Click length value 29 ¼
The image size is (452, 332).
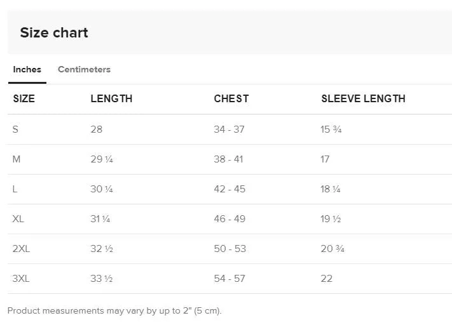pos(102,159)
